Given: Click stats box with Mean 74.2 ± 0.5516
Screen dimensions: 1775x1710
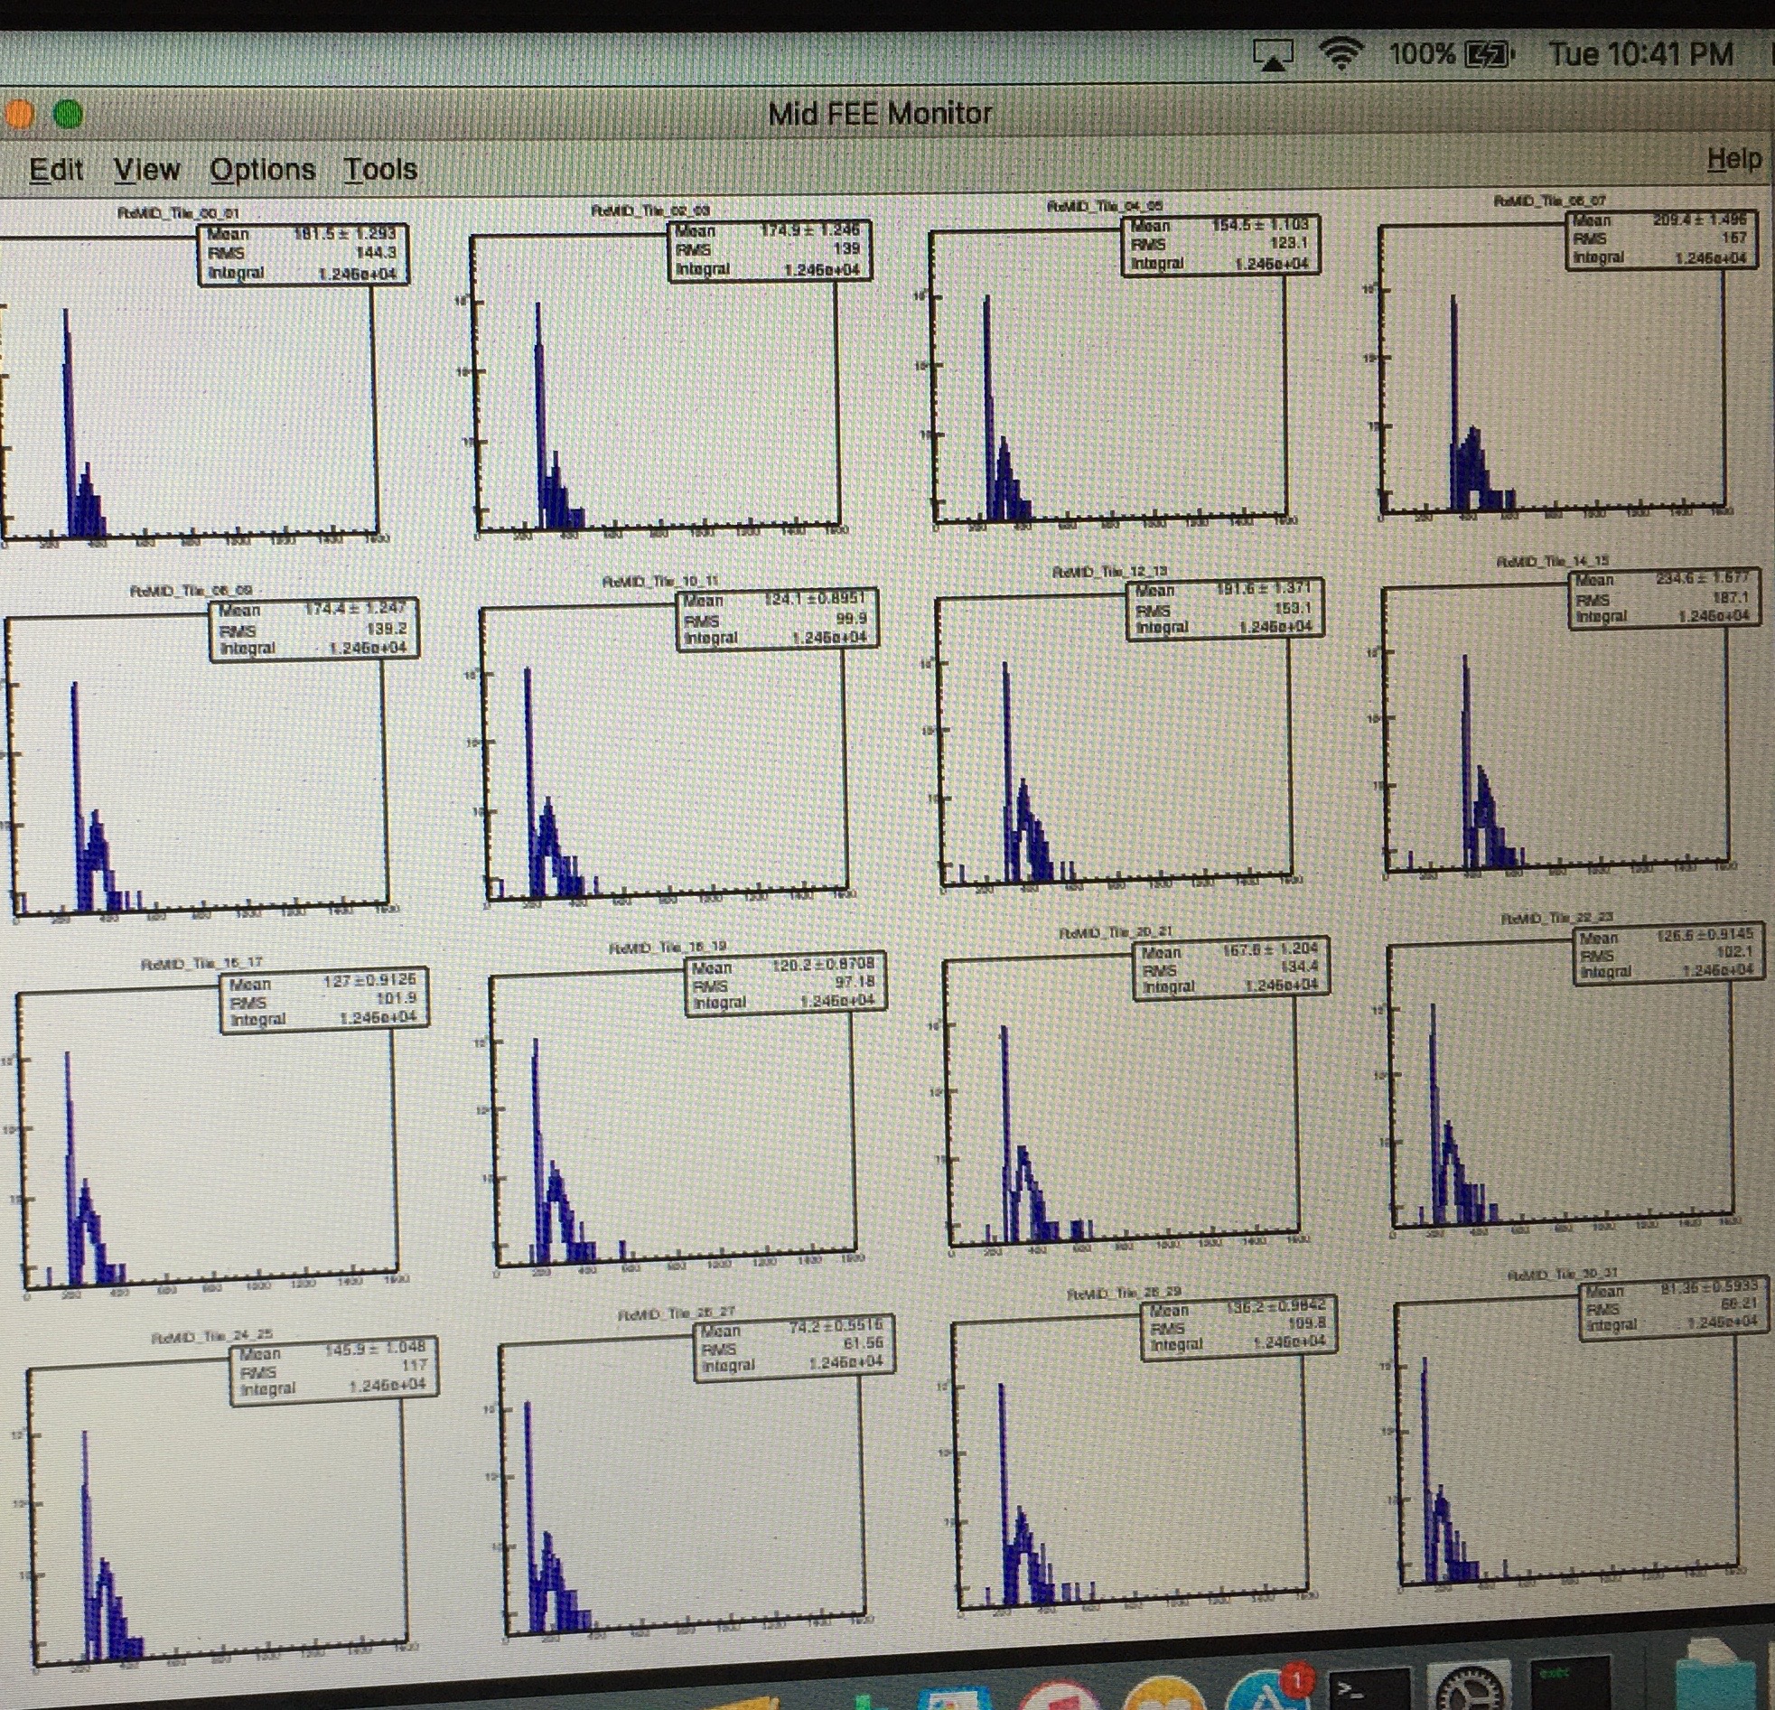Looking at the screenshot, I should pos(794,1349).
